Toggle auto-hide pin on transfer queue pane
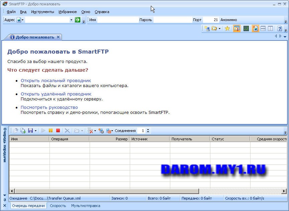 click(x=5, y=200)
